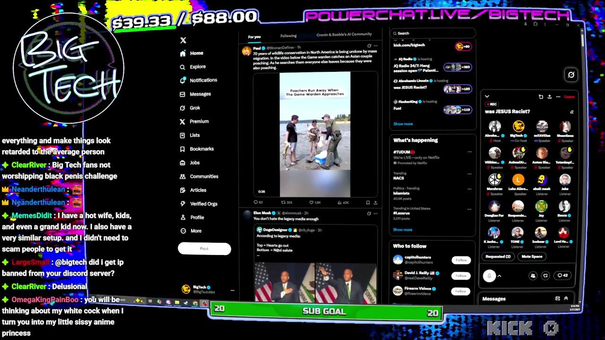The image size is (605, 340).
Task: Collapse the Space panel with chevron
Action: tap(487, 96)
